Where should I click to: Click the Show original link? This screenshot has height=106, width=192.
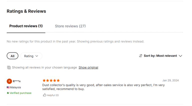pyautogui.click(x=88, y=67)
